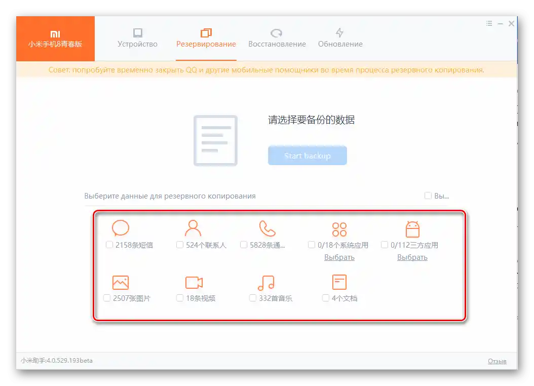Image resolution: width=534 pixels, height=386 pixels.
Task: Switch to the Обновление tab
Action: [340, 38]
